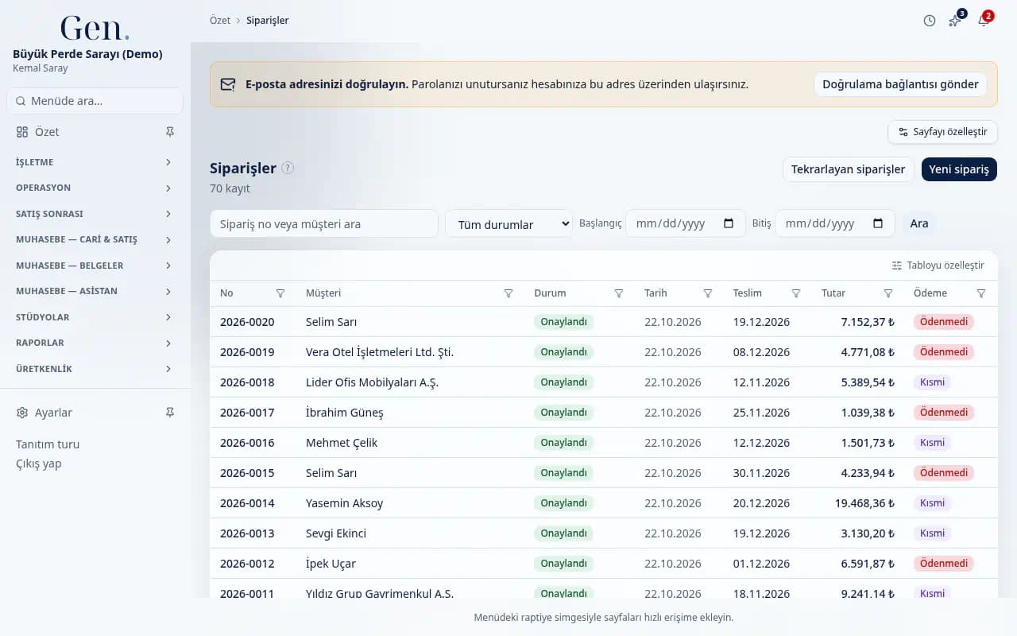Image resolution: width=1017 pixels, height=636 pixels.
Task: Filter the Tarih column
Action: tap(708, 293)
